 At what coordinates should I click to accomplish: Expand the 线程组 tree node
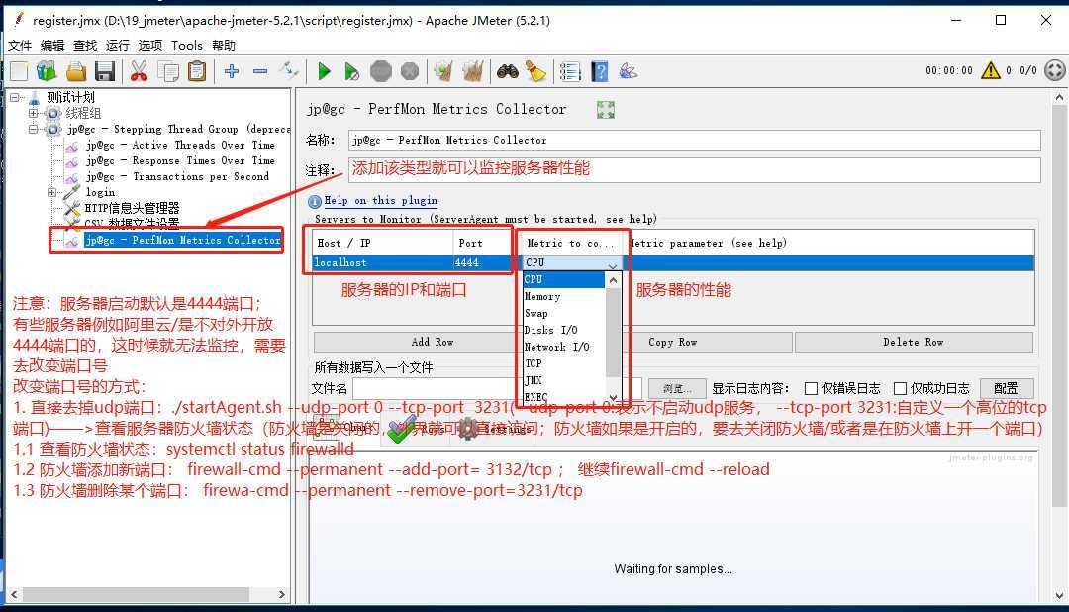pyautogui.click(x=33, y=113)
